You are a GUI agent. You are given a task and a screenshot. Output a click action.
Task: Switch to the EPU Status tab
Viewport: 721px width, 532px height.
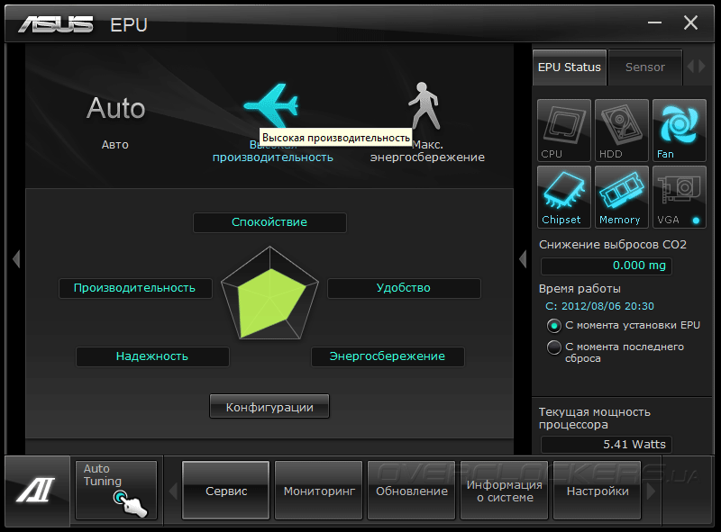click(570, 68)
